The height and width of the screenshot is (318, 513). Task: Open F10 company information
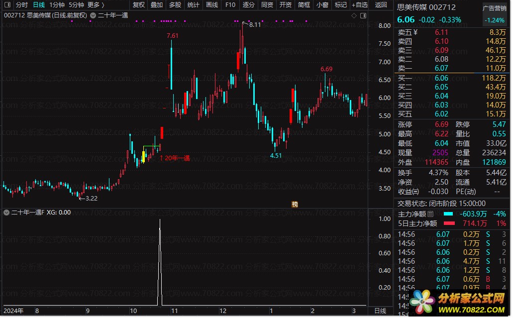(x=230, y=5)
